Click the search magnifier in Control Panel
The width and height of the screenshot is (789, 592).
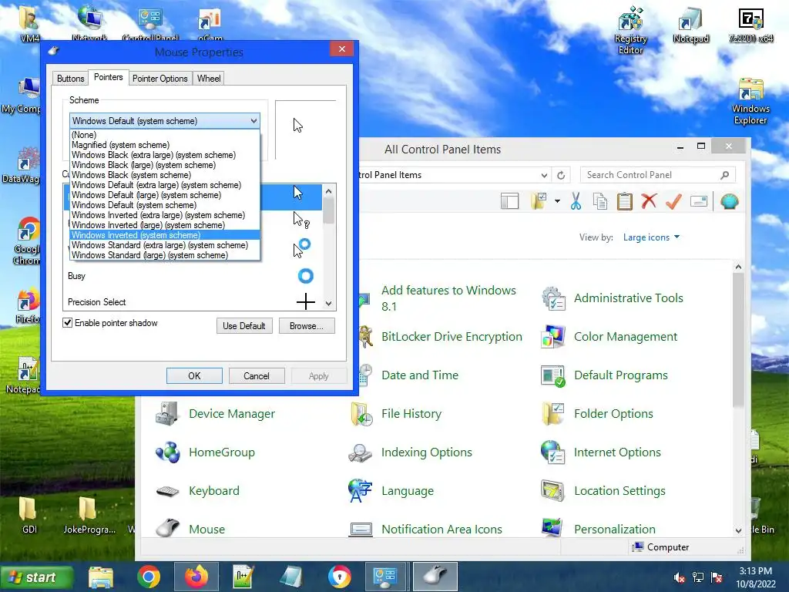pos(724,175)
